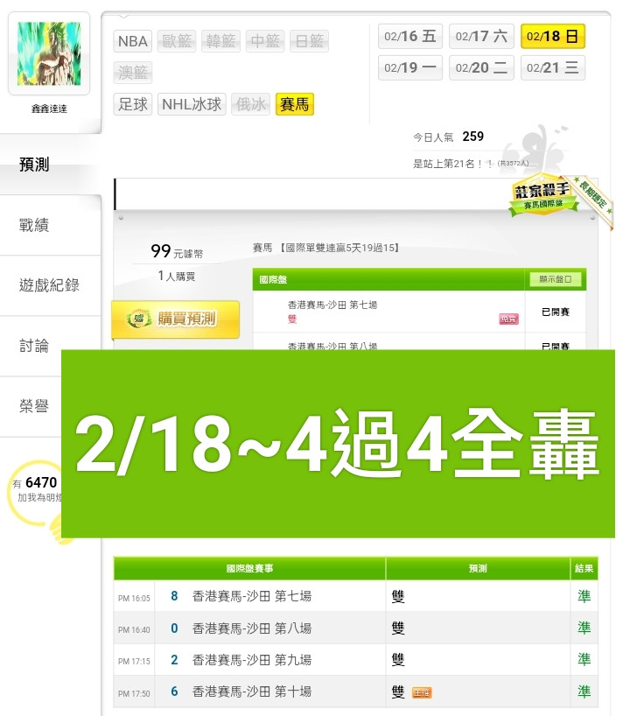Select the NBA sport category

click(x=132, y=41)
